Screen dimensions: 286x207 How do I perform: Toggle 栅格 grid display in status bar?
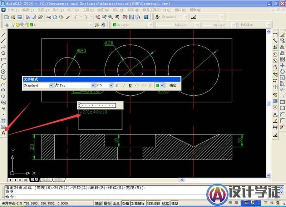pyautogui.click(x=107, y=203)
